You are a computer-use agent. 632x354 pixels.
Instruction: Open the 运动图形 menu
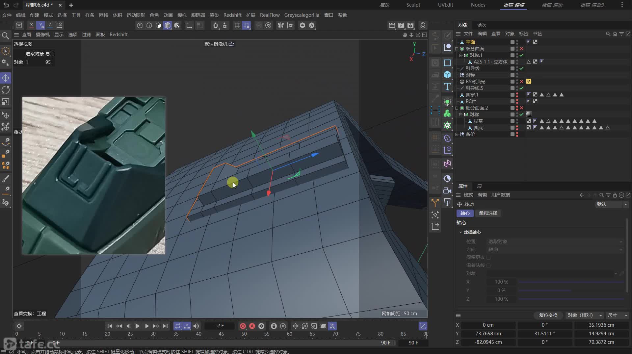pyautogui.click(x=136, y=15)
